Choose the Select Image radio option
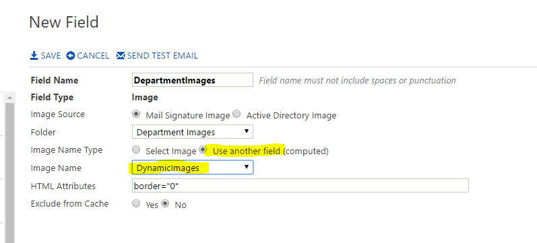537x243 pixels. [136, 149]
